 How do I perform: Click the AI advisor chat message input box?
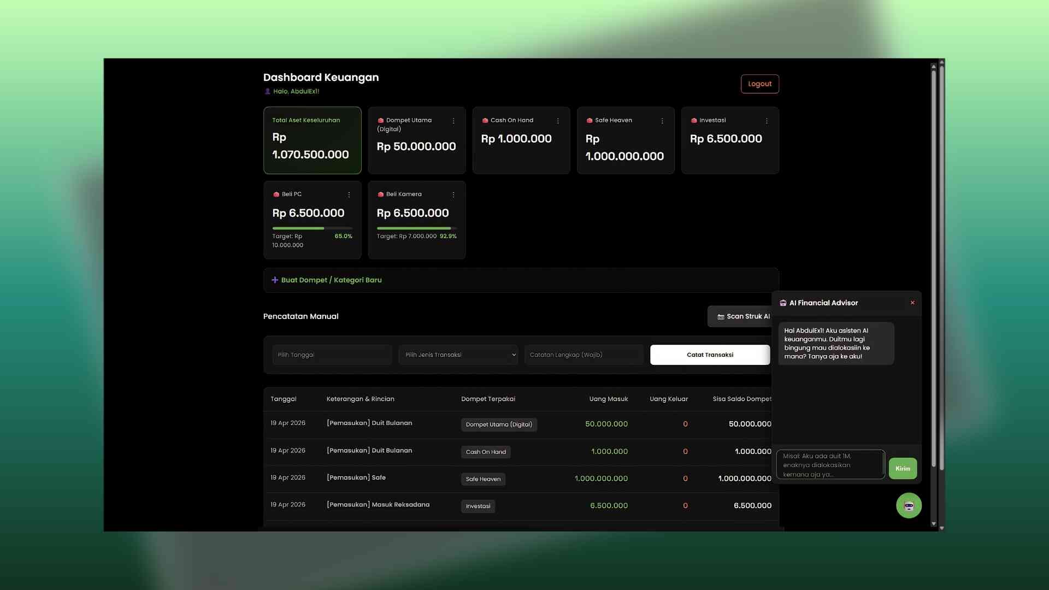point(830,464)
